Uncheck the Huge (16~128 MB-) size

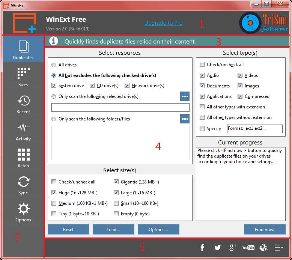coord(54,192)
